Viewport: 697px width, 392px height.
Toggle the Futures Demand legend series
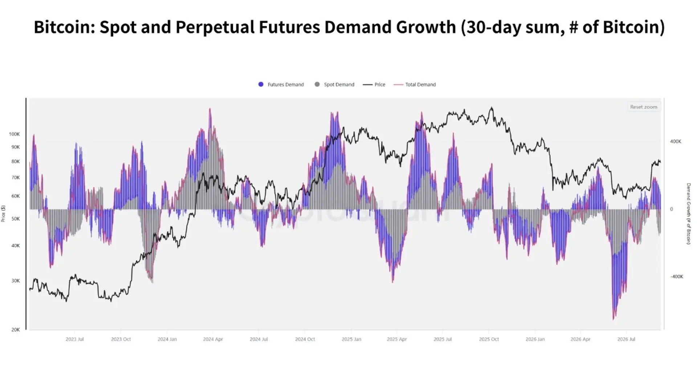281,85
